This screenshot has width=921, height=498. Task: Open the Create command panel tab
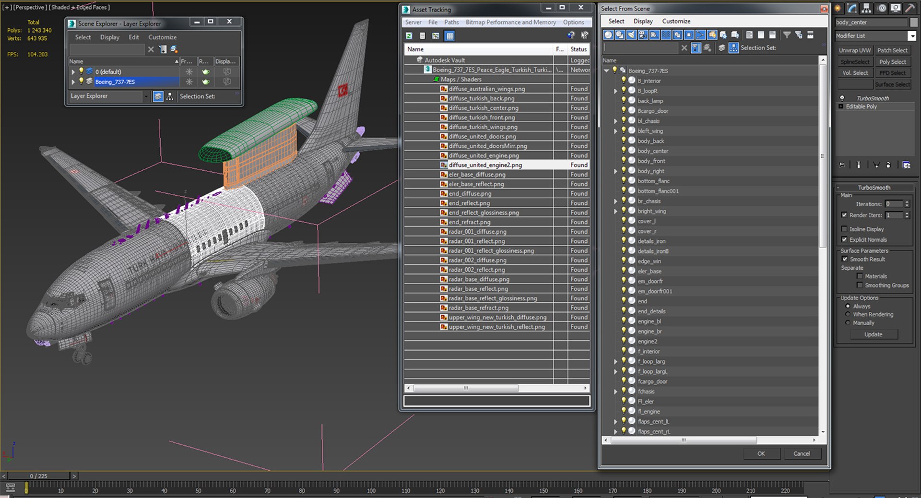click(x=838, y=8)
